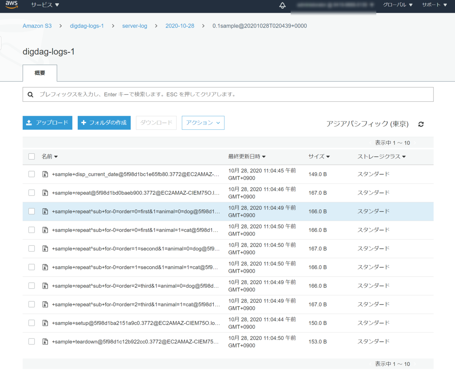The height and width of the screenshot is (371, 455).
Task: Click the 11:04:46 午前 timestamp cell
Action: click(x=262, y=193)
